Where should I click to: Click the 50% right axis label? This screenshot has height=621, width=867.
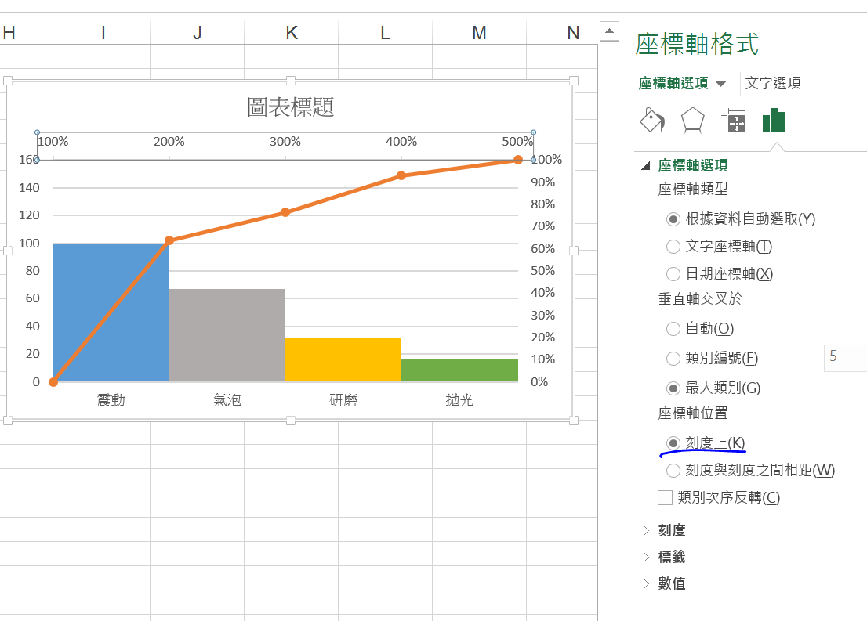(543, 271)
